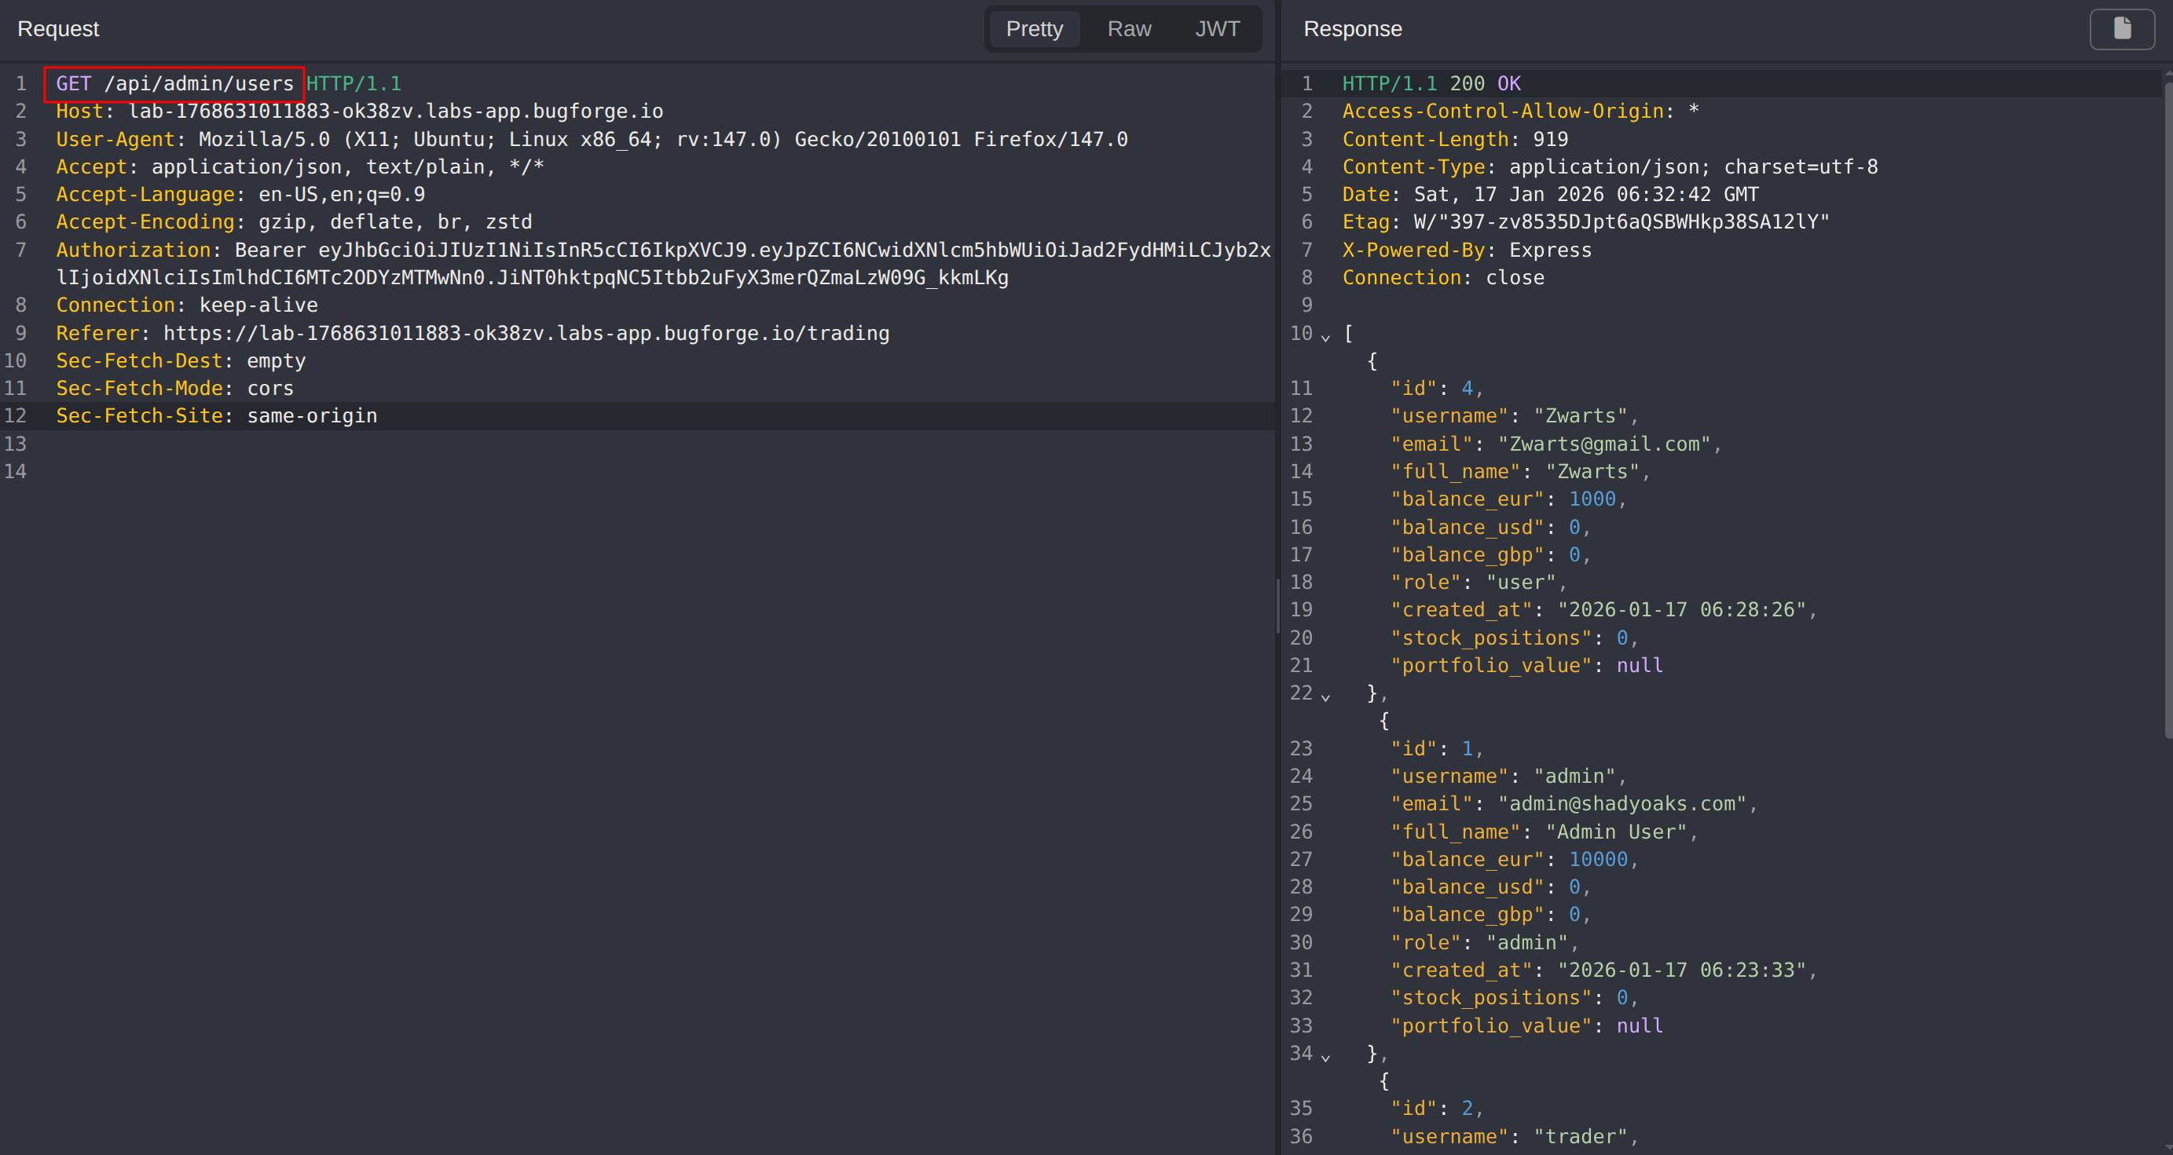Click the divider between Request and Response panes
The width and height of the screenshot is (2173, 1155).
coord(1278,605)
